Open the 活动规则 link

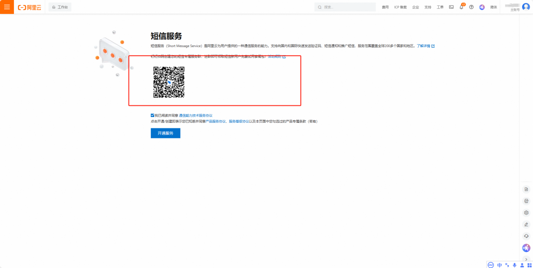(277, 56)
